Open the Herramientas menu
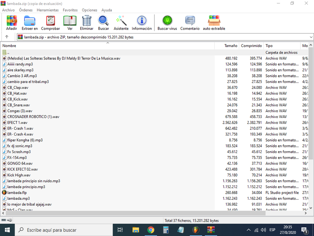The height and width of the screenshot is (236, 314). [48, 10]
